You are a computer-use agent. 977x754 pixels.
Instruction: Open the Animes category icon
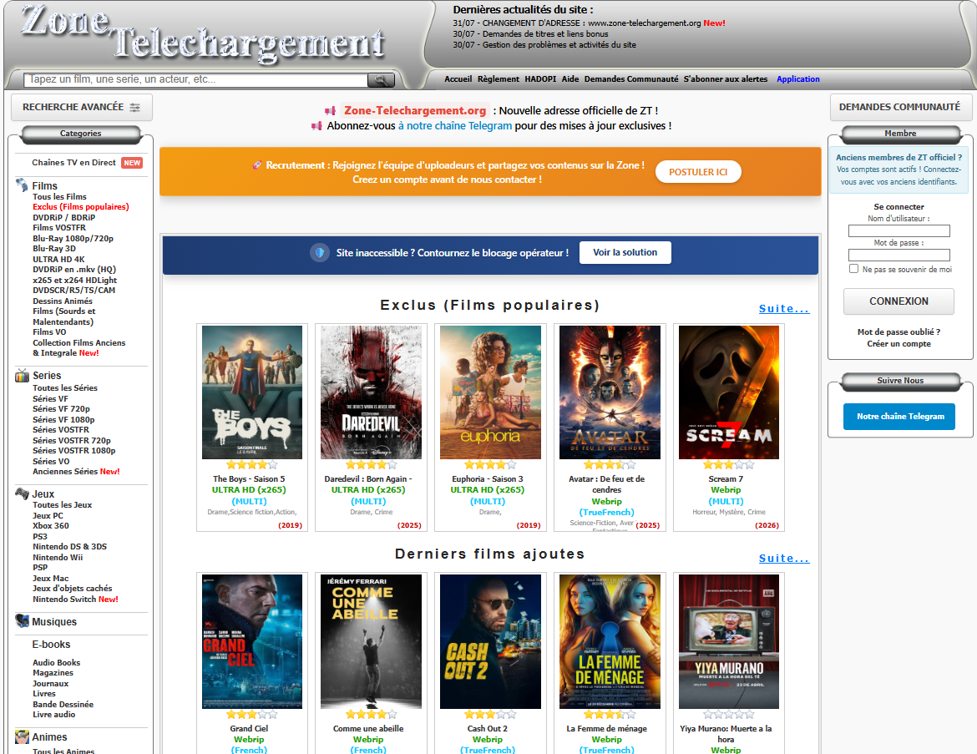click(22, 736)
